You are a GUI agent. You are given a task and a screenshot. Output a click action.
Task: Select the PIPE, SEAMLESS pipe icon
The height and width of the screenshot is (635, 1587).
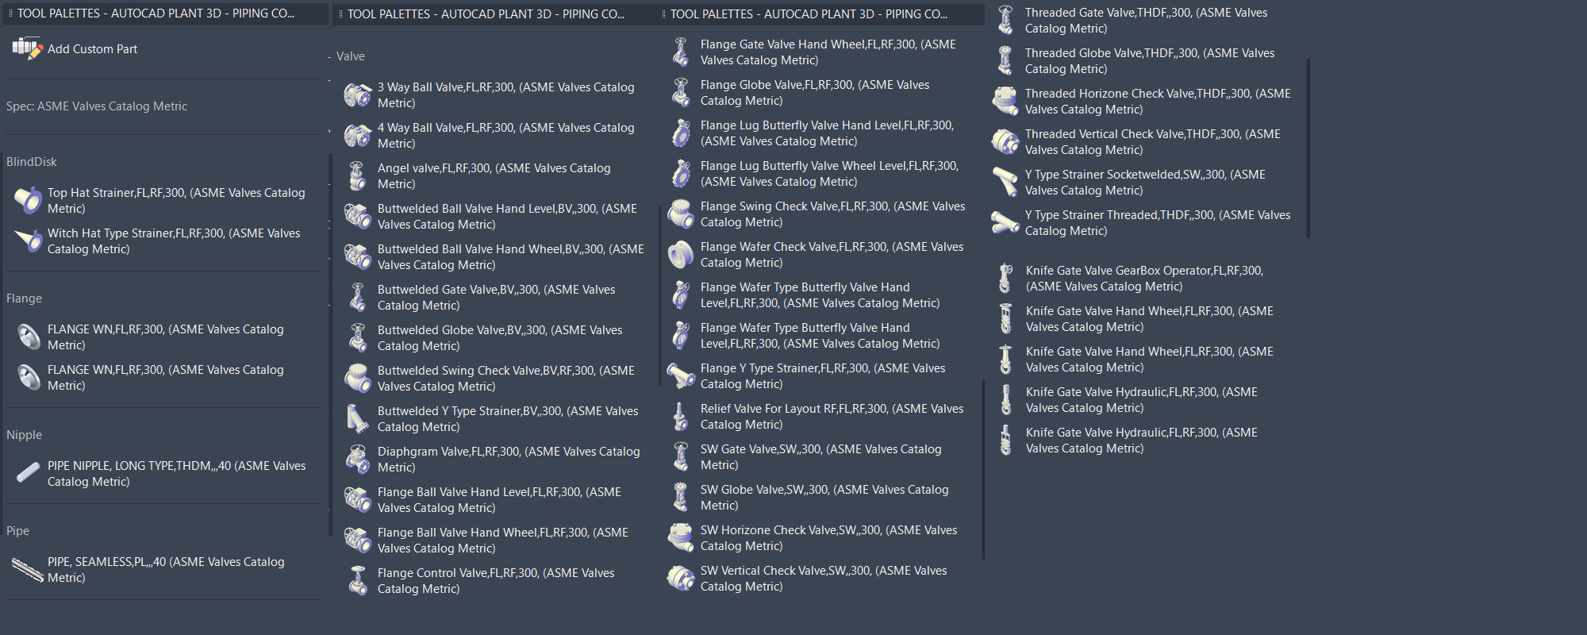[x=29, y=570]
